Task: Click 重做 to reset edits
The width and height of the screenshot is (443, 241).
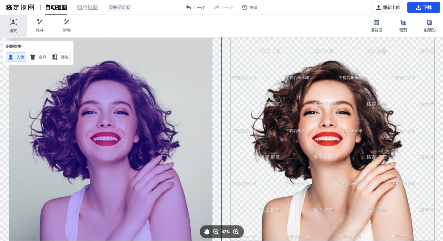Action: [x=250, y=7]
